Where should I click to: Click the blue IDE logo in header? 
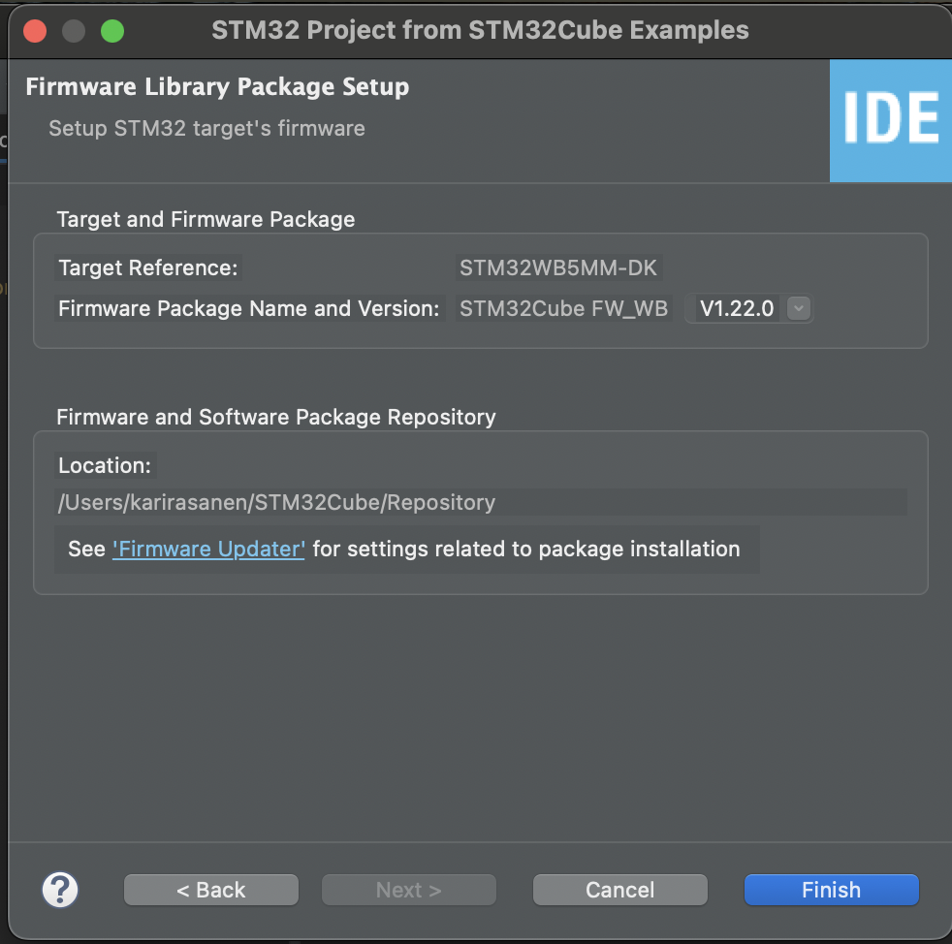pos(890,121)
